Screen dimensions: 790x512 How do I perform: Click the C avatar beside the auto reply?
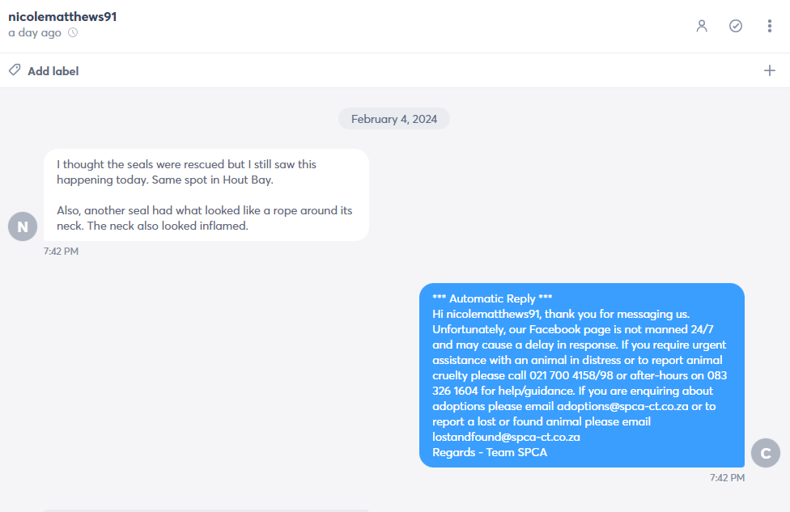pos(766,453)
